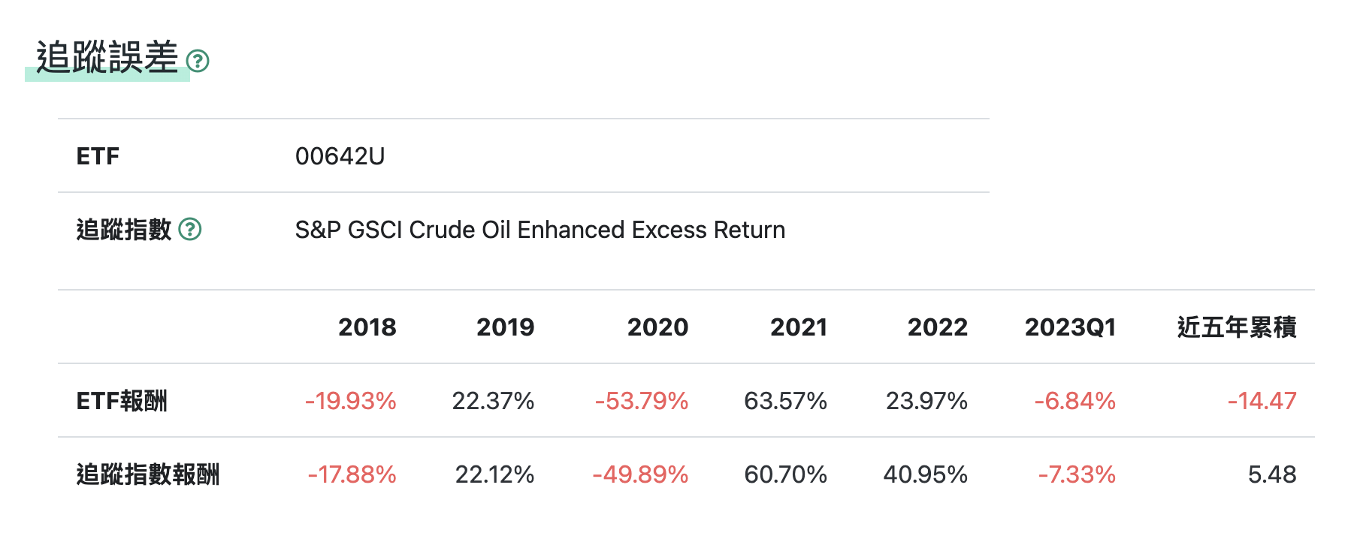The image size is (1354, 533).
Task: Click the help icon next to 追蹤指數
Action: click(x=190, y=229)
